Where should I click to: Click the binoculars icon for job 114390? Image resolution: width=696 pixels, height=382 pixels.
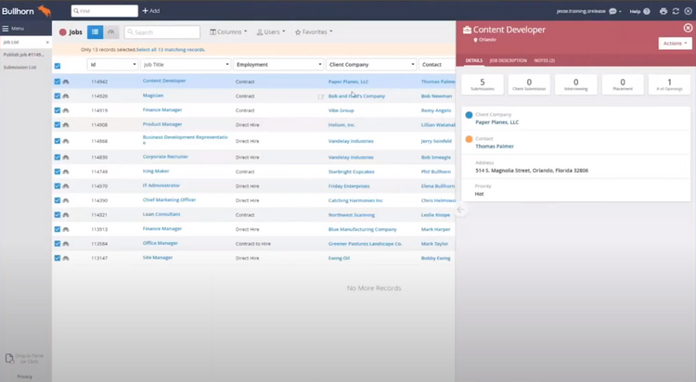click(66, 200)
